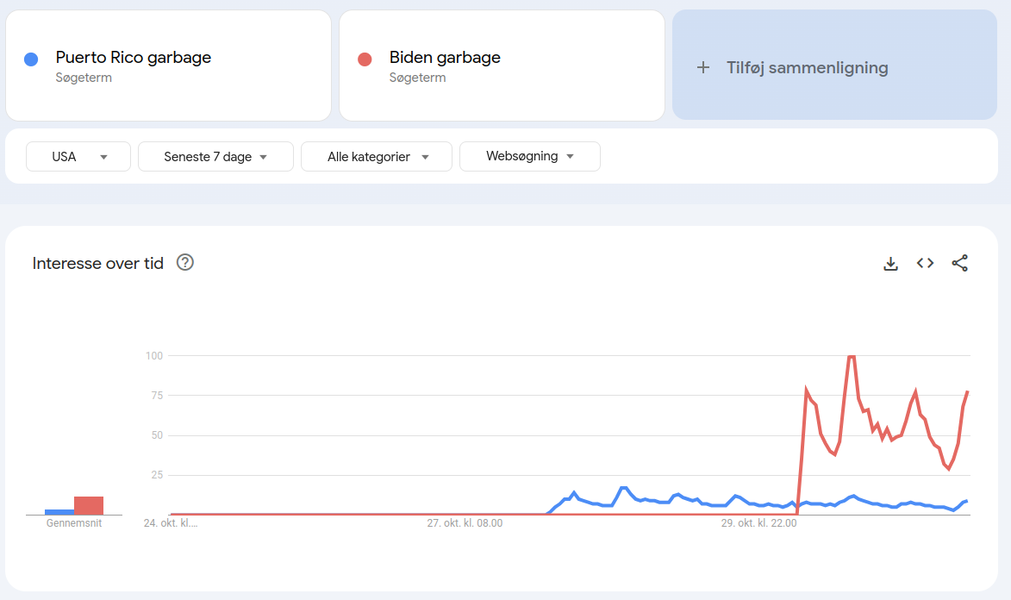Open the embed code icon
This screenshot has width=1011, height=600.
coord(926,263)
